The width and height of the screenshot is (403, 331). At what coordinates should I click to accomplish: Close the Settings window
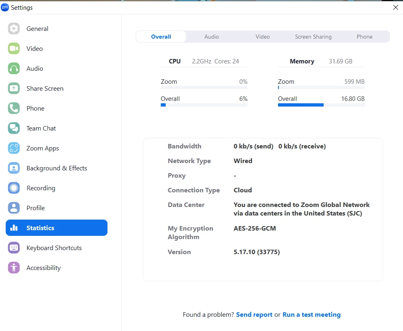396,7
